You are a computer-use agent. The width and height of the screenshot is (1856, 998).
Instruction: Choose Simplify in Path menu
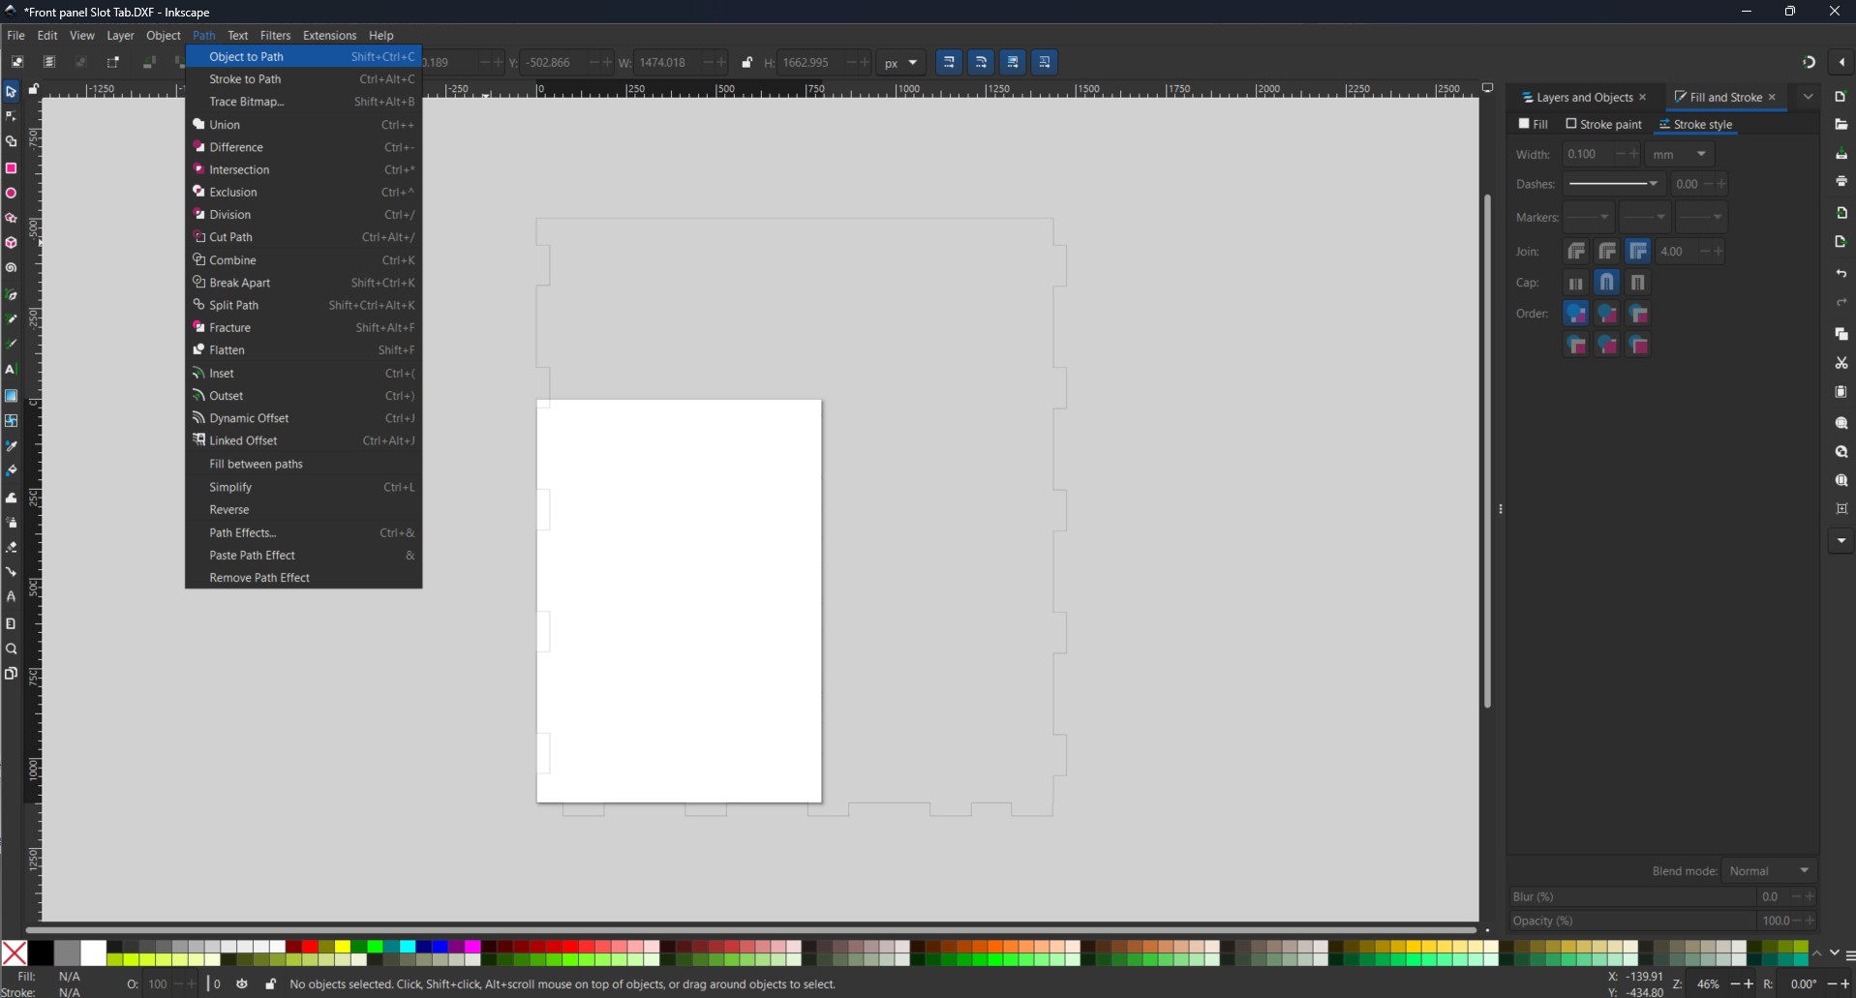(303, 487)
